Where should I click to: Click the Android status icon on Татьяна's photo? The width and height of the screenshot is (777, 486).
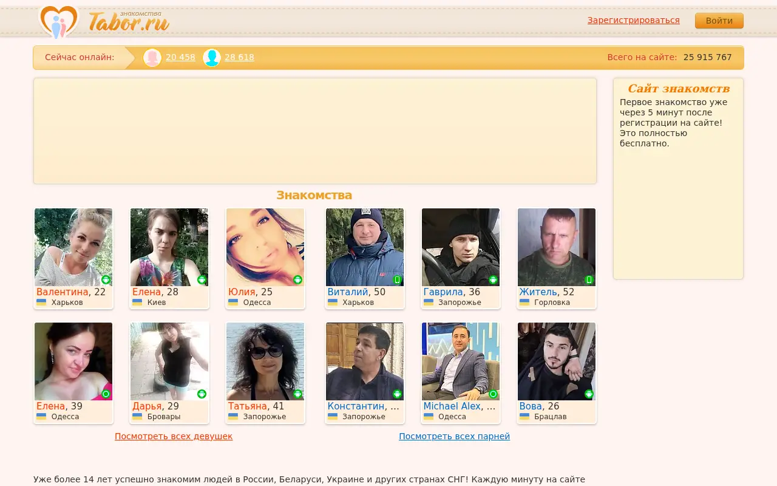(298, 394)
